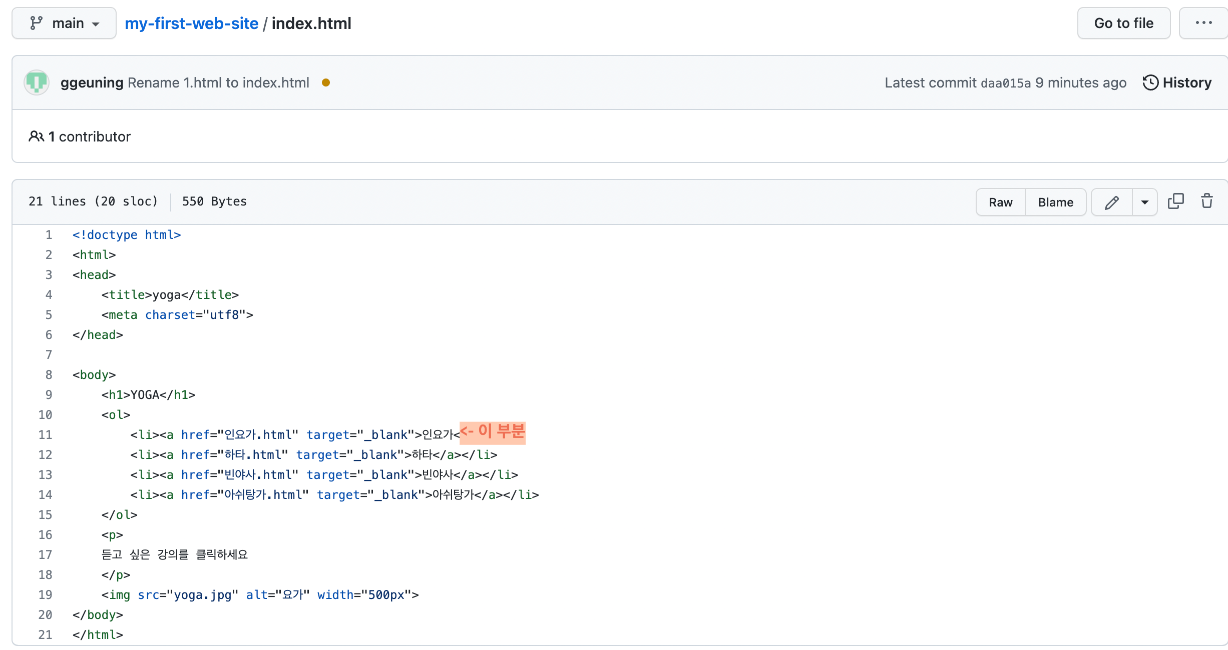
Task: Open History via the clock icon
Action: (1150, 82)
